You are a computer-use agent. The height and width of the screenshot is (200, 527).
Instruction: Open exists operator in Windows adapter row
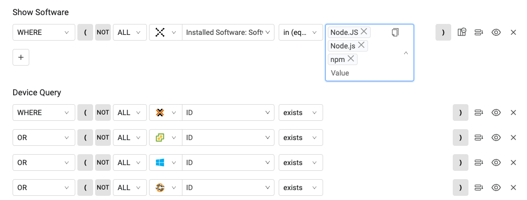[x=301, y=162]
